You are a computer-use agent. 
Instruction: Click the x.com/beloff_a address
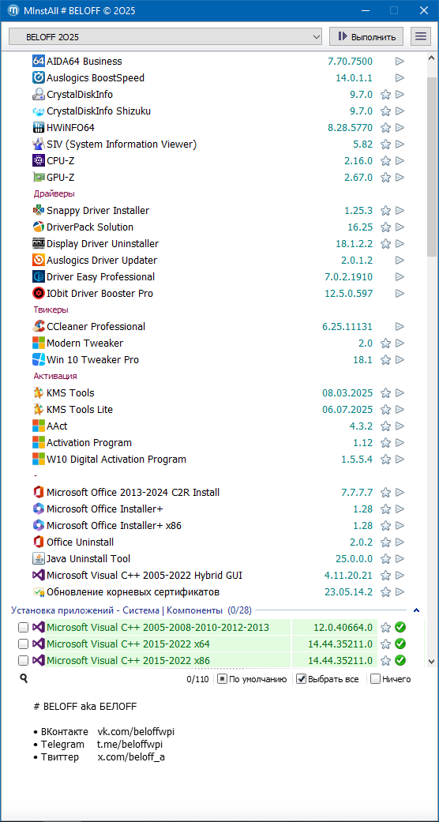coord(131,757)
